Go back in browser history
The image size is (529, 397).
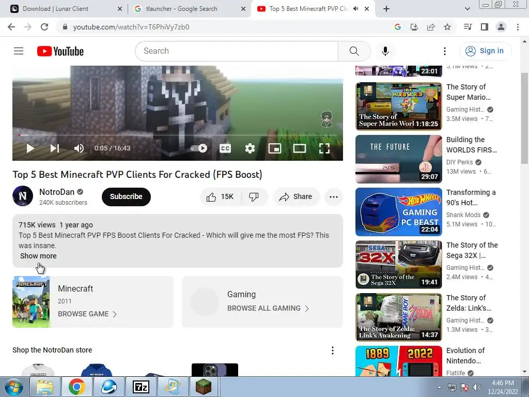click(x=11, y=27)
